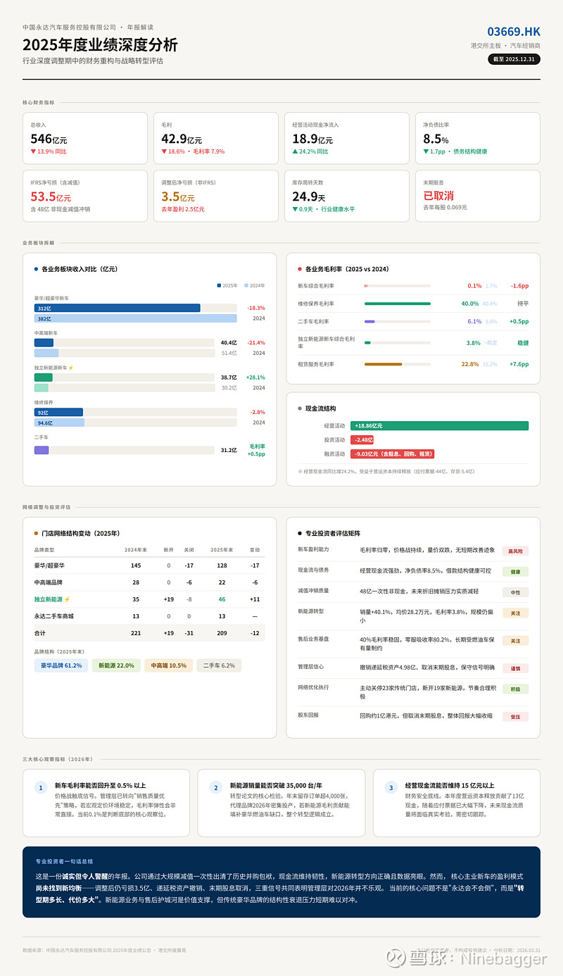563x976 pixels.
Task: Click the lightning icon beside 独立新能源新车 chart label
Action: [71, 368]
